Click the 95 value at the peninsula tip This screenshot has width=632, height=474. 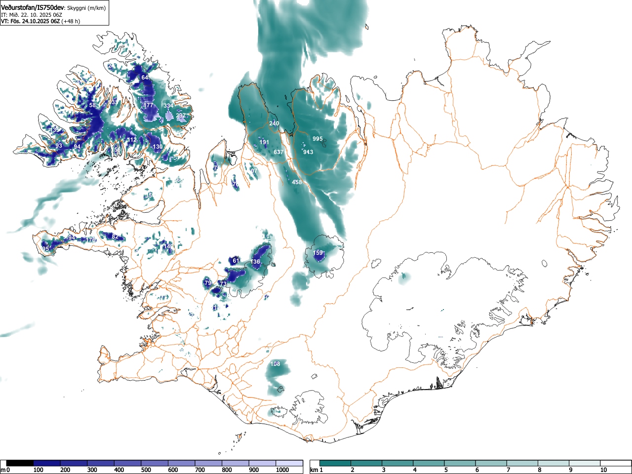[45, 249]
